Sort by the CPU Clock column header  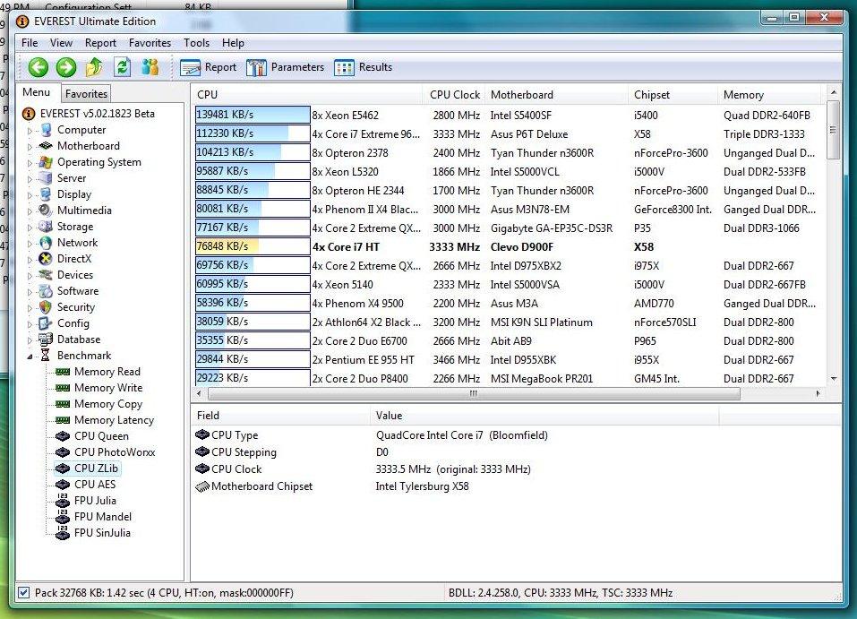coord(455,95)
